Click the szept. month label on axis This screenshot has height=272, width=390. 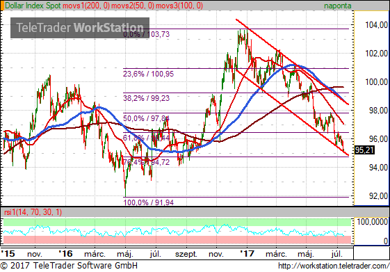(186, 255)
